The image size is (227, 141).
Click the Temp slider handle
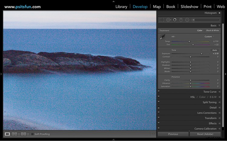pos(189,41)
